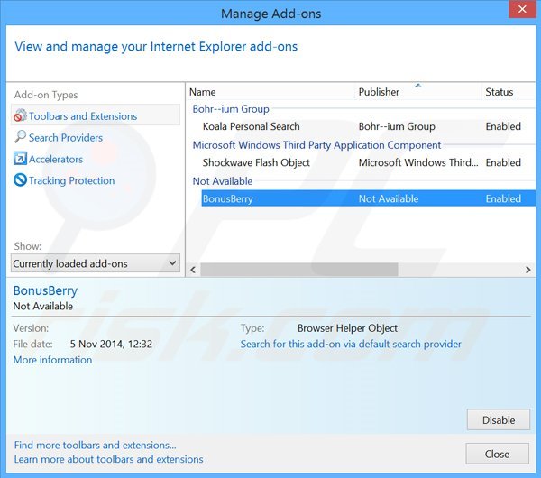541x478 pixels.
Task: Open the Search Providers category
Action: click(x=66, y=138)
